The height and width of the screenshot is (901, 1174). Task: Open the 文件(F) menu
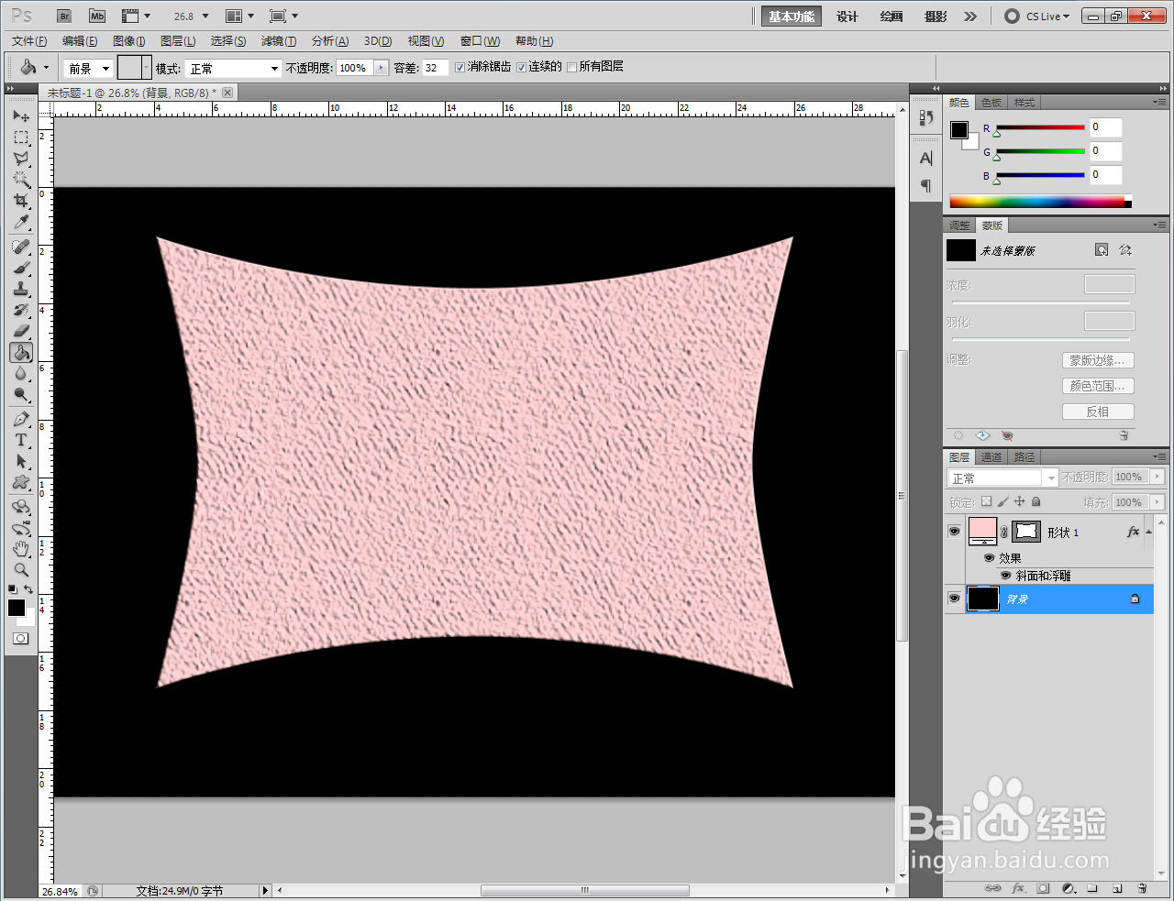29,41
